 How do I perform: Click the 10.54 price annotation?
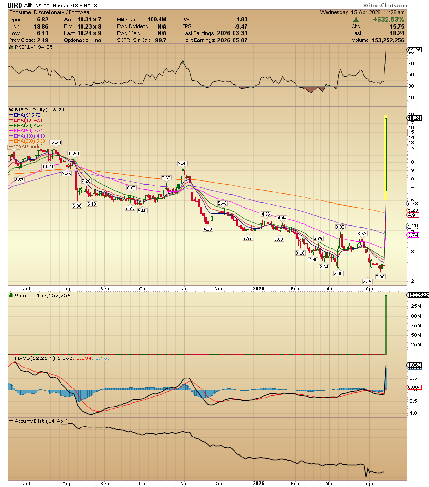tap(74, 153)
